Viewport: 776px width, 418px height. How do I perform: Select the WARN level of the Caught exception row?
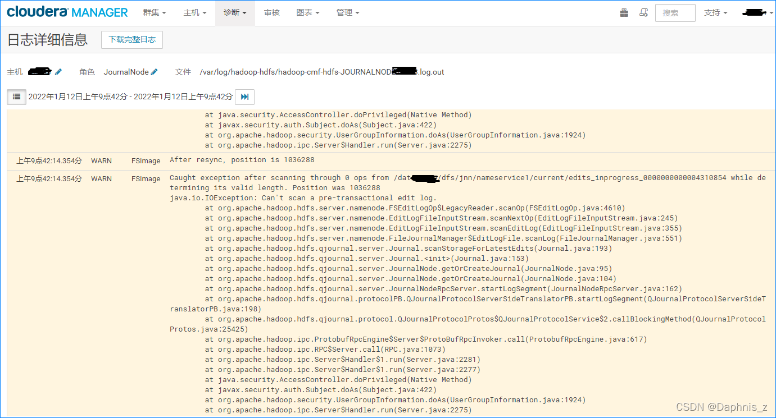click(101, 178)
